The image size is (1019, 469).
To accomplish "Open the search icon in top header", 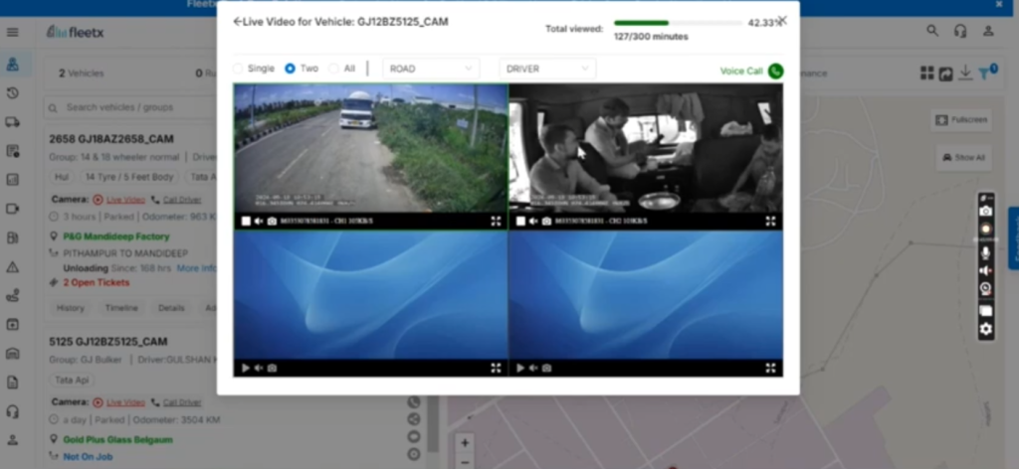I will 932,31.
